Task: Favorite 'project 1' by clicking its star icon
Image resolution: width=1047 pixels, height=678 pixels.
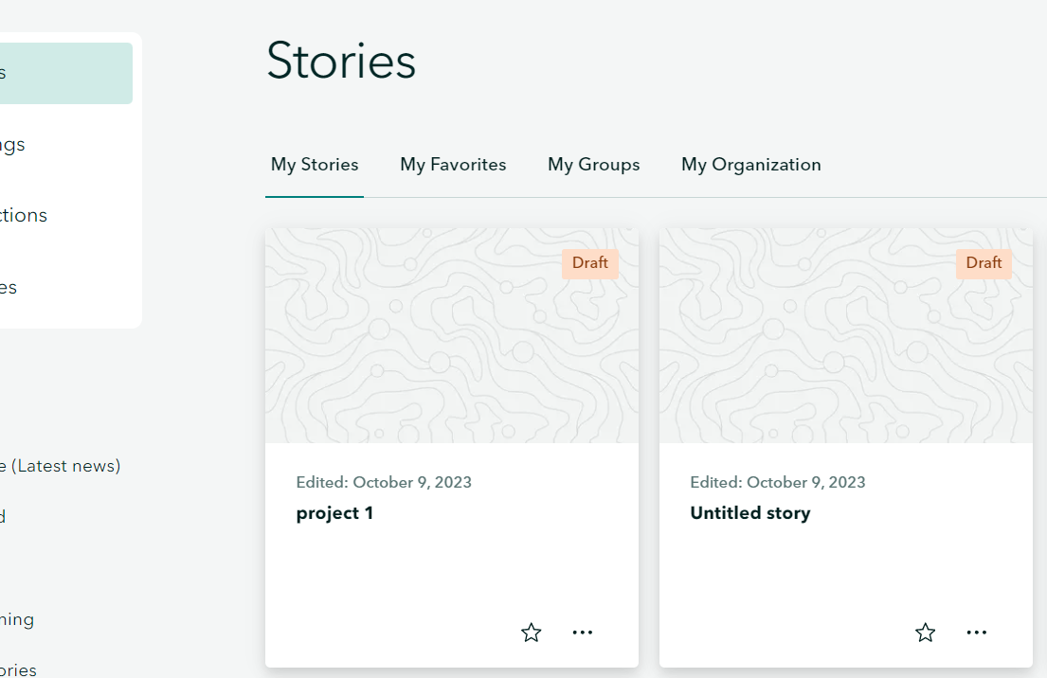Action: pos(531,632)
